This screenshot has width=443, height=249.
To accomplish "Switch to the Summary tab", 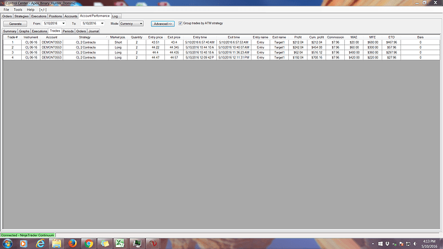I will tap(10, 31).
